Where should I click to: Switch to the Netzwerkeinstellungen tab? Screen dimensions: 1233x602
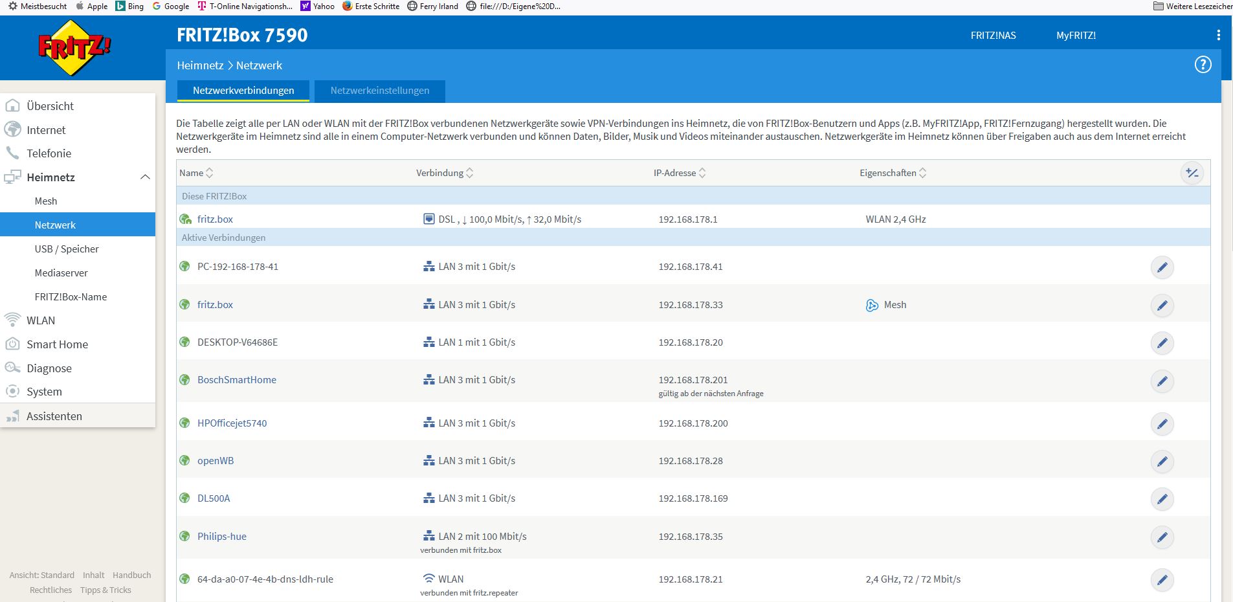379,91
